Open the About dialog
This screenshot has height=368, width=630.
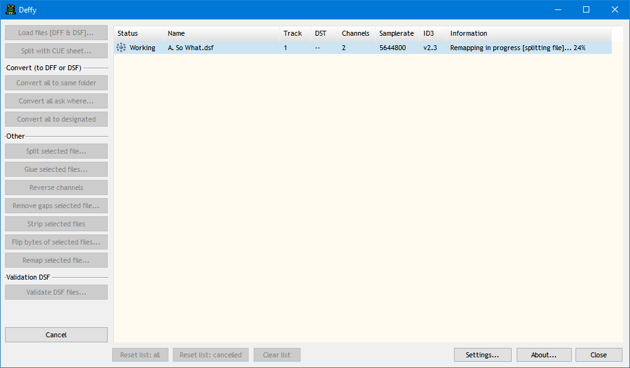click(544, 355)
